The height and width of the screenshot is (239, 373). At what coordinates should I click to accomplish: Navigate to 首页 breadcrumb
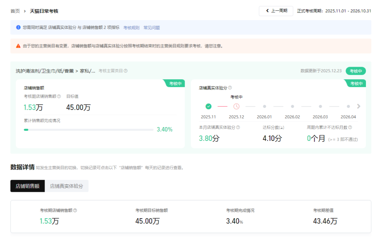point(15,11)
